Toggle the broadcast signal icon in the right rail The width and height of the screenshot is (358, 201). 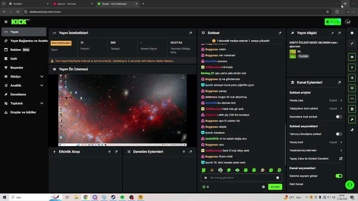[352, 98]
